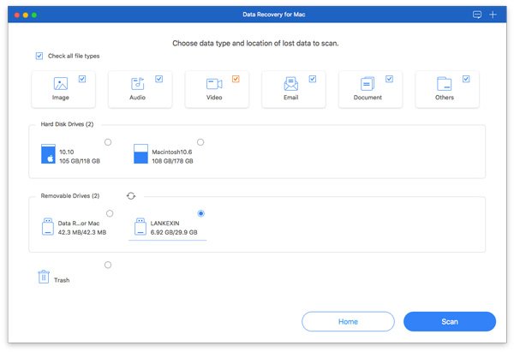Uncheck the Email file type checkbox

(313, 79)
